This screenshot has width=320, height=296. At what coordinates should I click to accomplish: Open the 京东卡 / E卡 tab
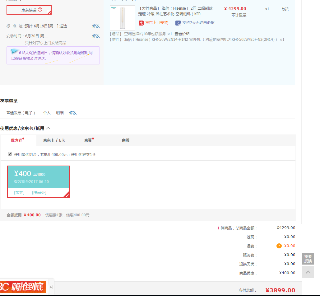[x=54, y=140]
